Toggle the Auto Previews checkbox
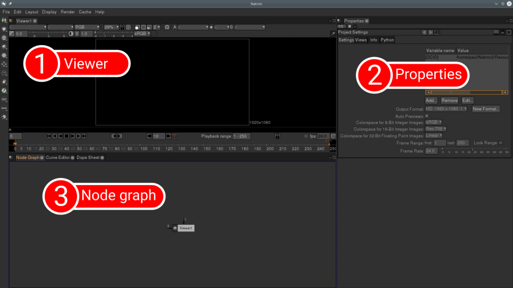 pos(427,116)
